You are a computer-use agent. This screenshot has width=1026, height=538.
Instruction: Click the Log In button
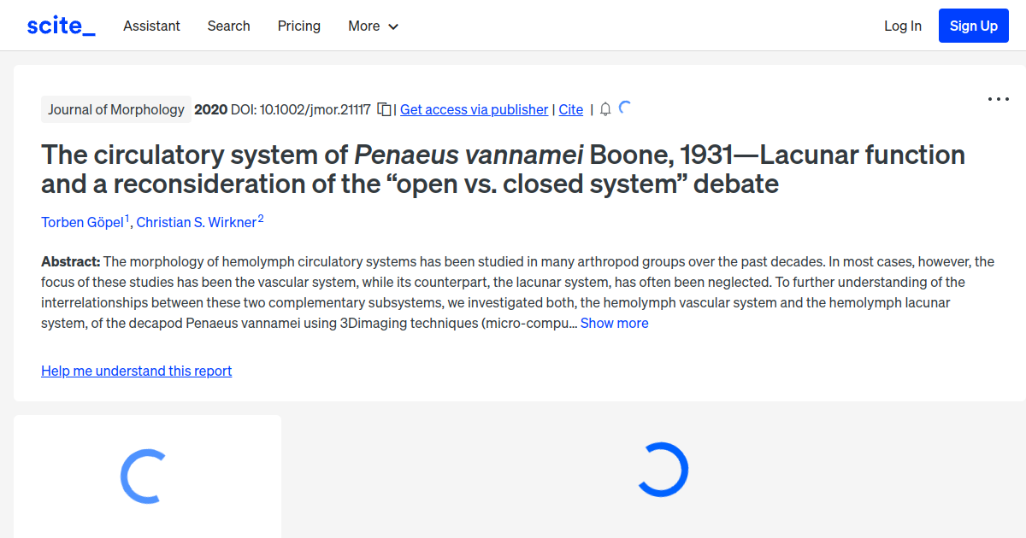tap(902, 26)
